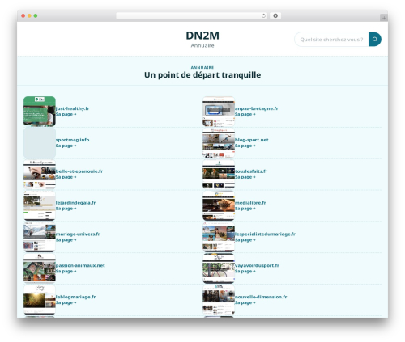Click the medialibre.fr thumbnail

(219, 205)
